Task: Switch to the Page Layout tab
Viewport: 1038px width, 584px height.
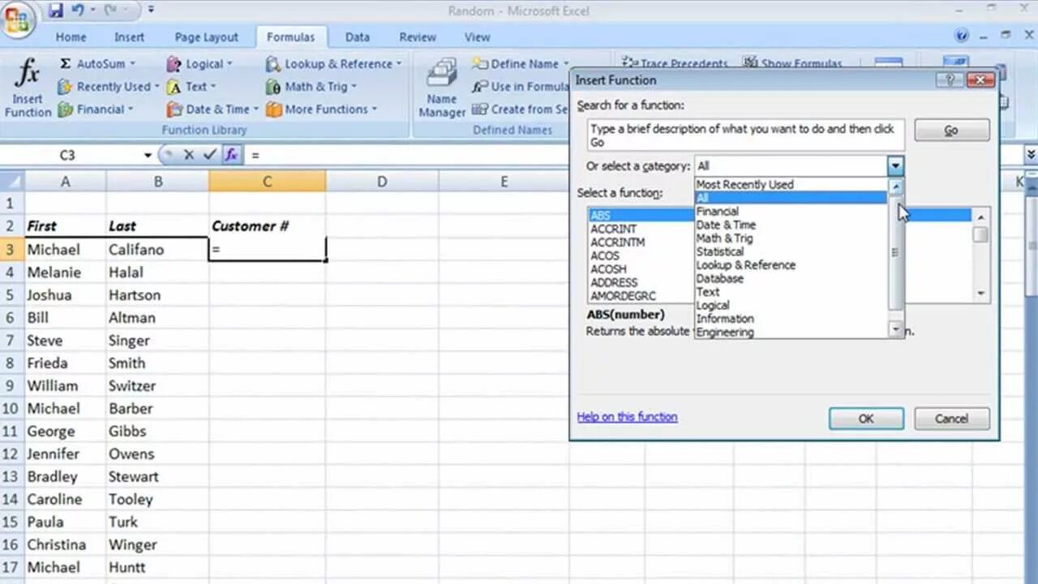Action: tap(207, 37)
